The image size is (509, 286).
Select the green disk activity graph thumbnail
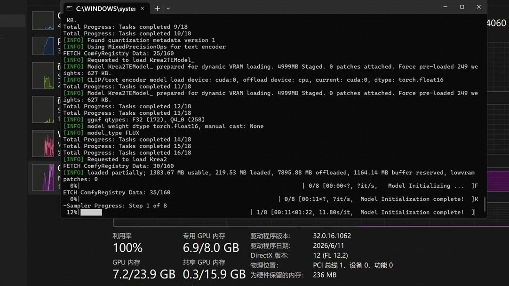[43, 76]
